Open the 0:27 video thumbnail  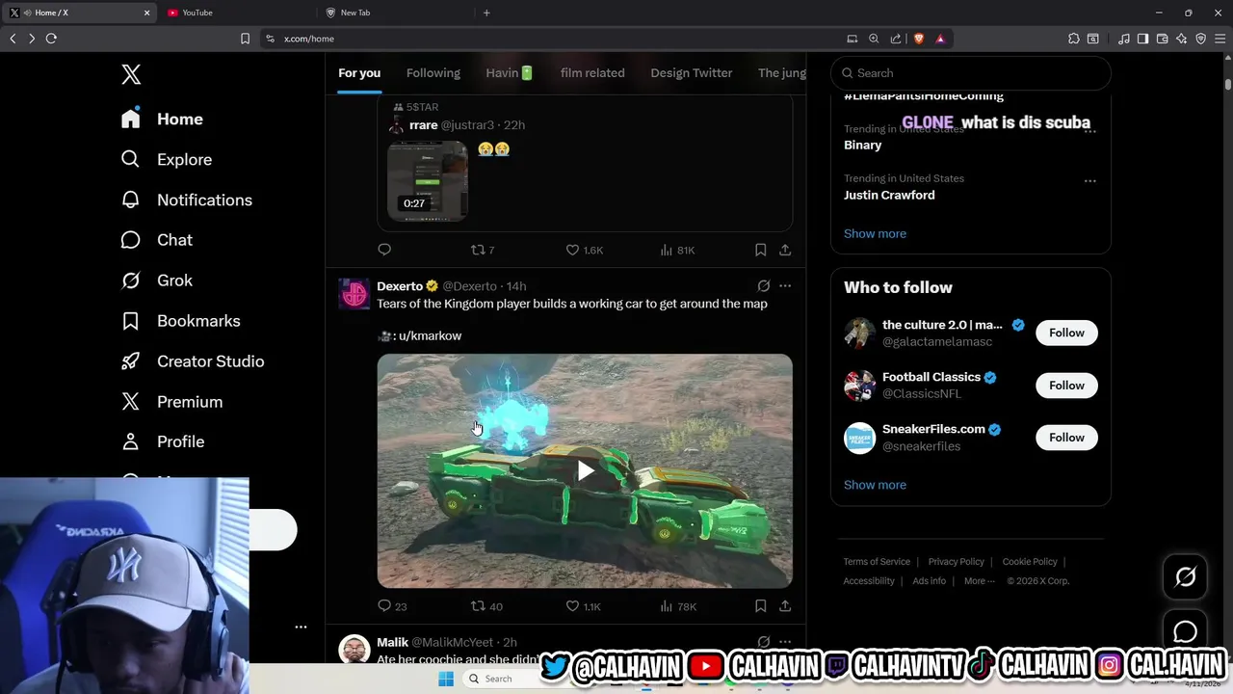[x=428, y=181]
